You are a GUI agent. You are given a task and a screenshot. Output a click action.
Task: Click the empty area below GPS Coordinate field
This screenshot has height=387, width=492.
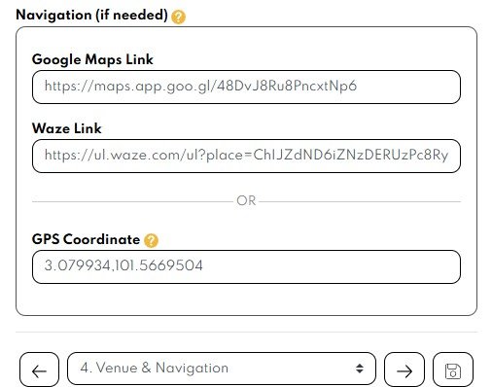pos(246,299)
